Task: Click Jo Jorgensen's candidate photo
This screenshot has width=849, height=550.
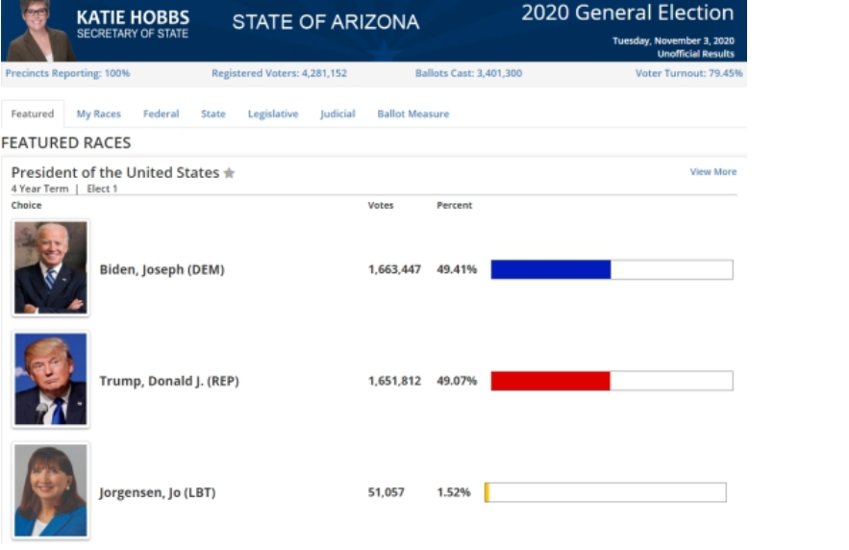Action: tap(51, 491)
